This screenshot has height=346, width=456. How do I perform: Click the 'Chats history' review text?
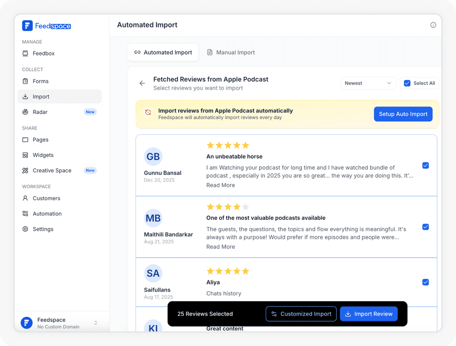pos(224,293)
